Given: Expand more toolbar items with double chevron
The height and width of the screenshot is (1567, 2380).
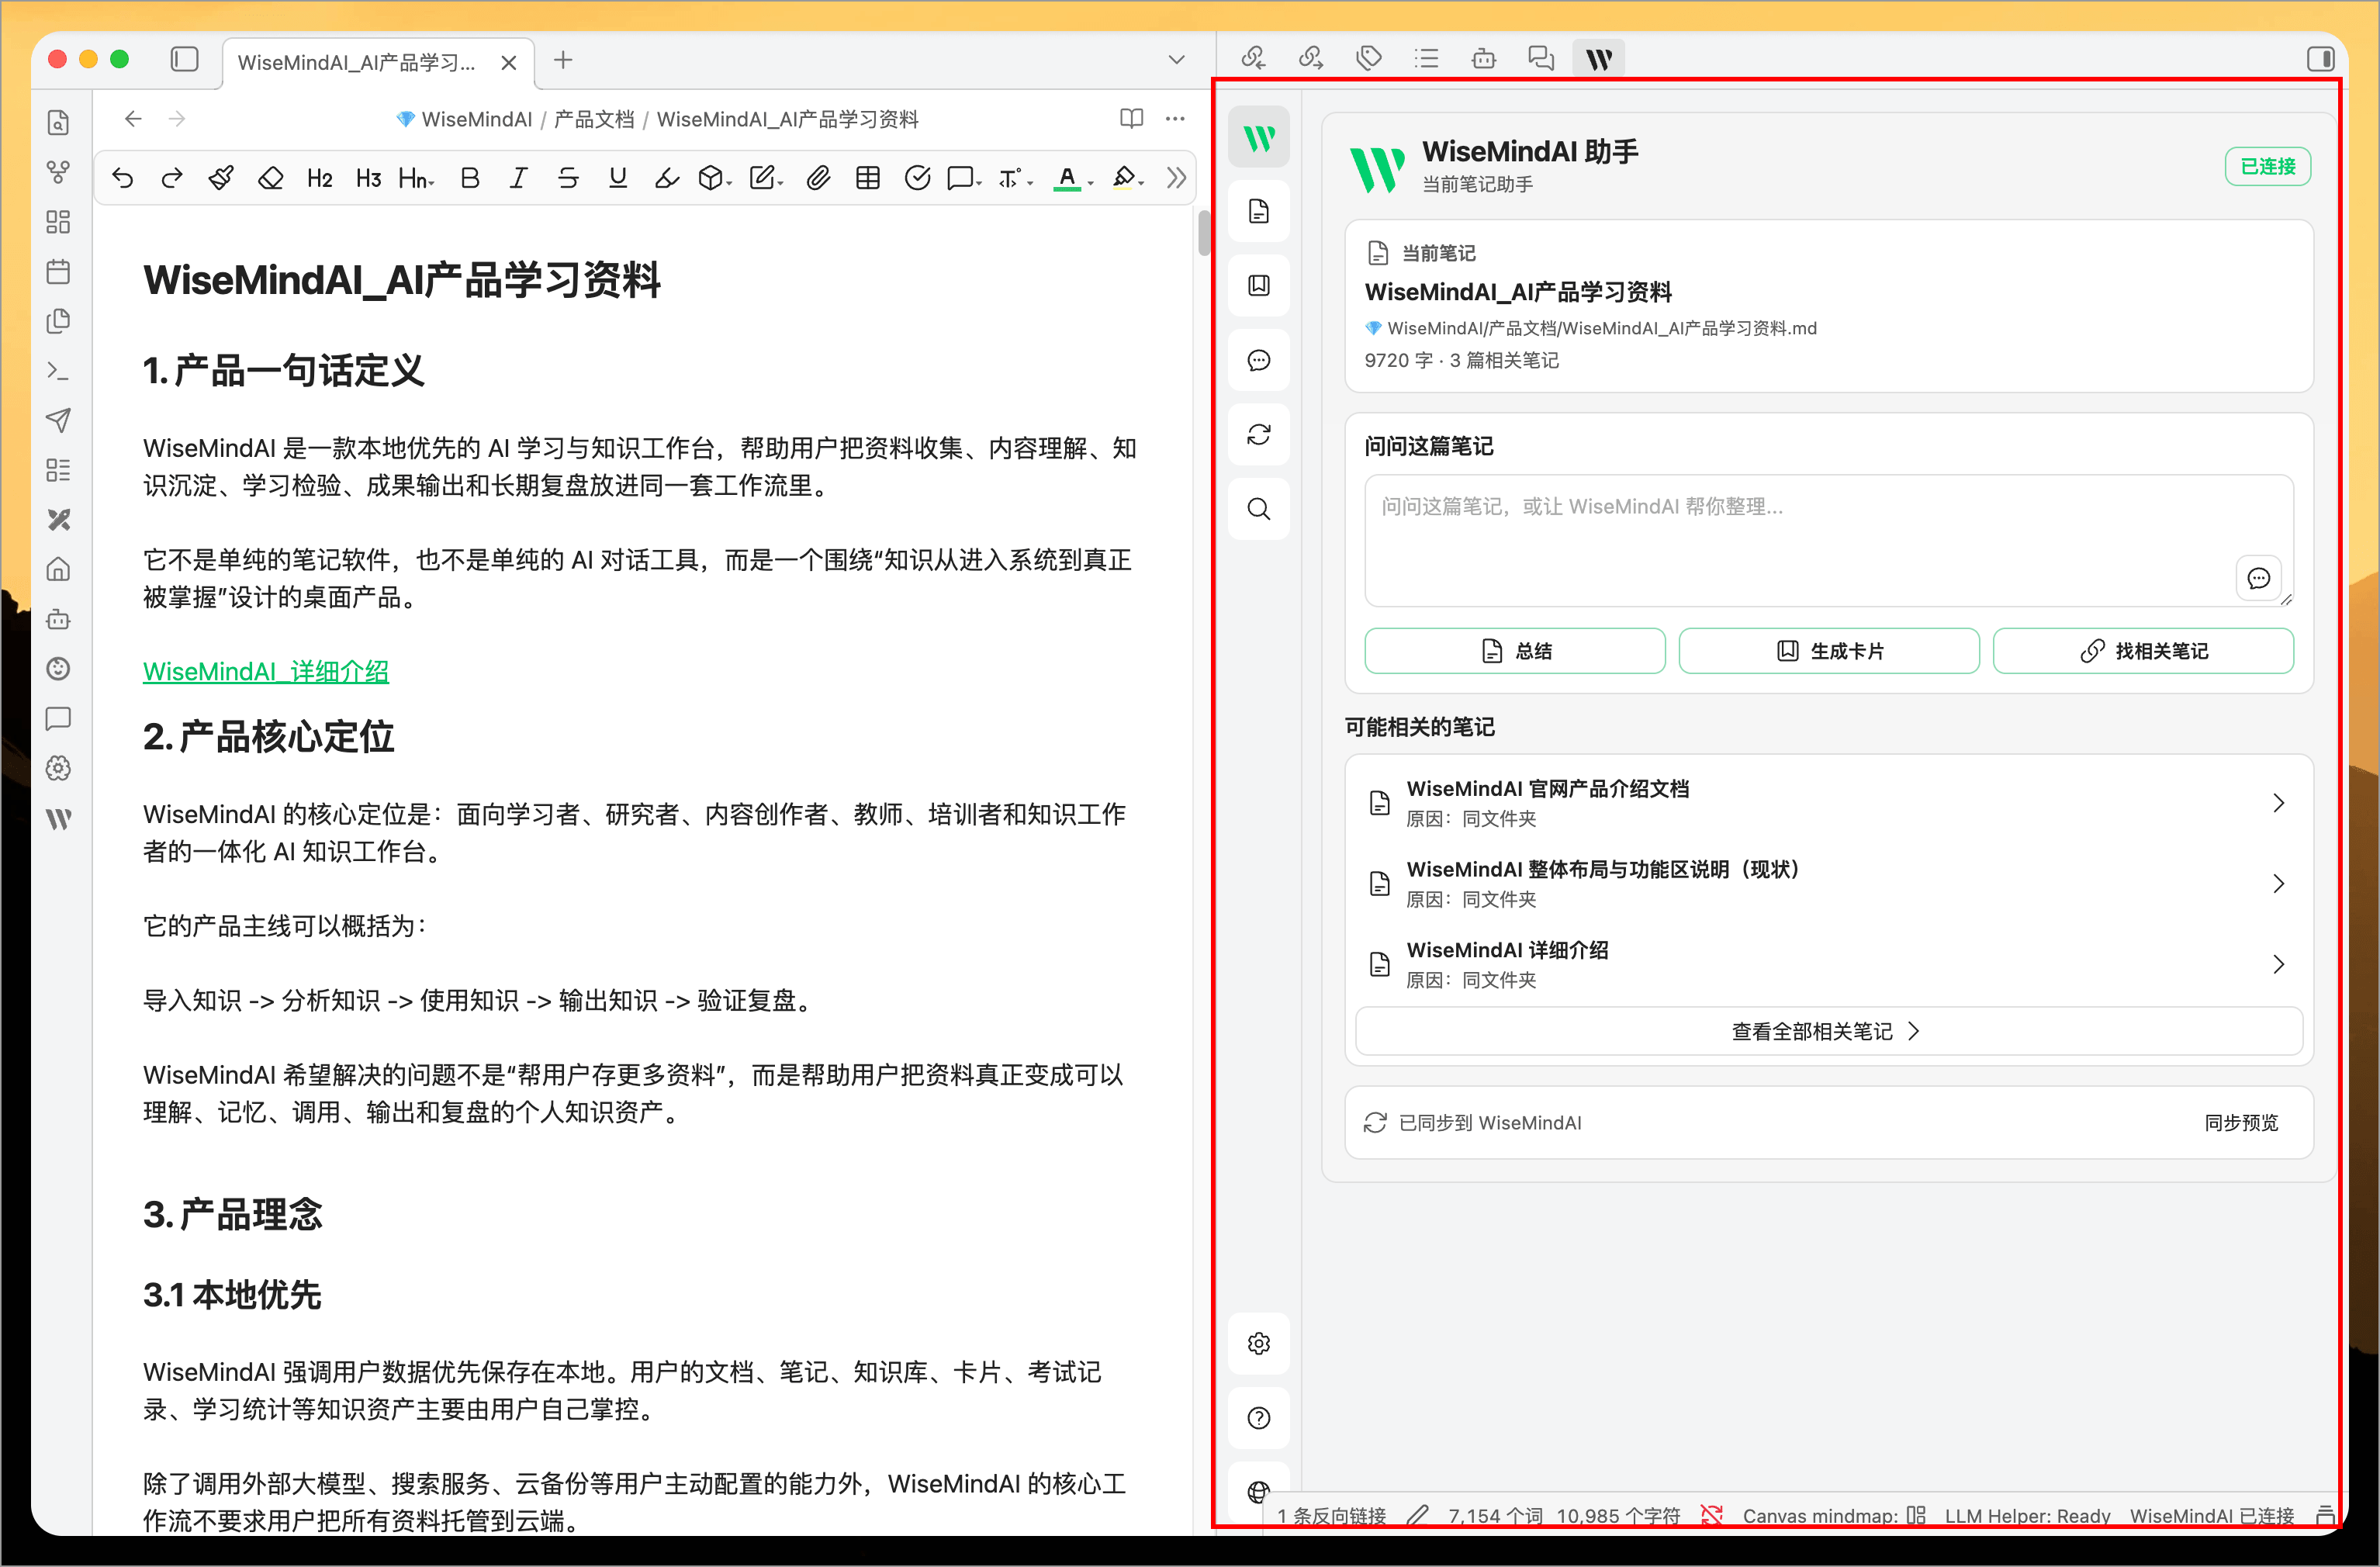Looking at the screenshot, I should point(1176,178).
